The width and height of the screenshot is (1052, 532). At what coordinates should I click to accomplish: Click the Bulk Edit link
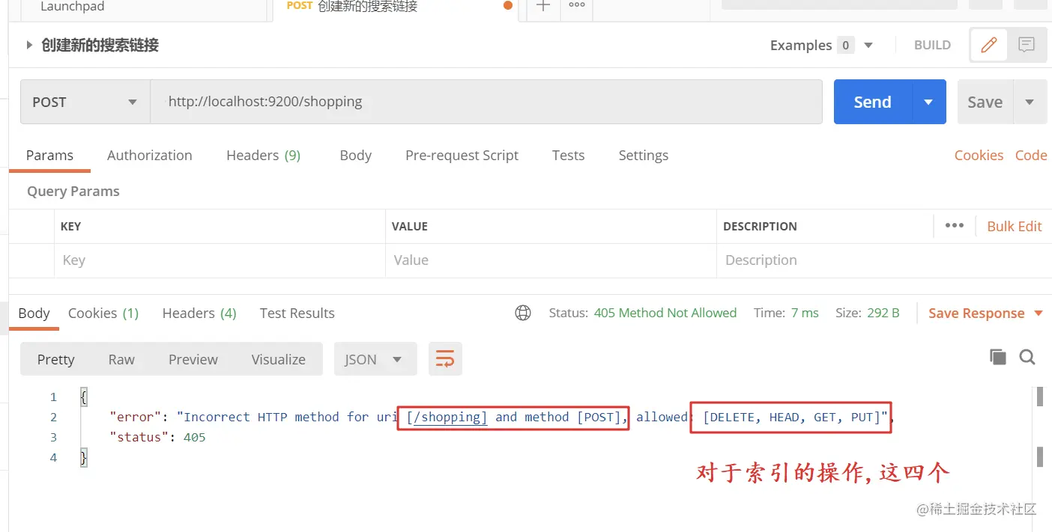1015,226
